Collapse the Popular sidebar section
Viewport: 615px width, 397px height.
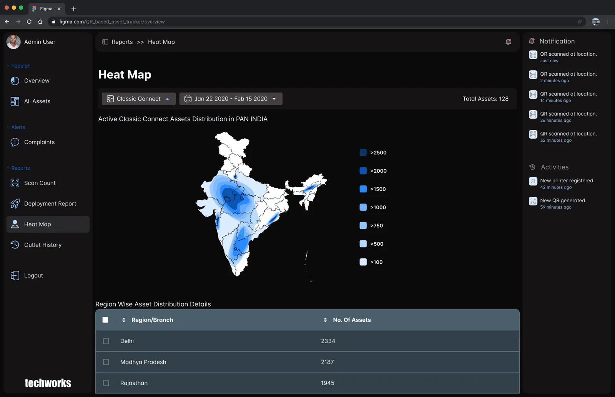click(8, 66)
